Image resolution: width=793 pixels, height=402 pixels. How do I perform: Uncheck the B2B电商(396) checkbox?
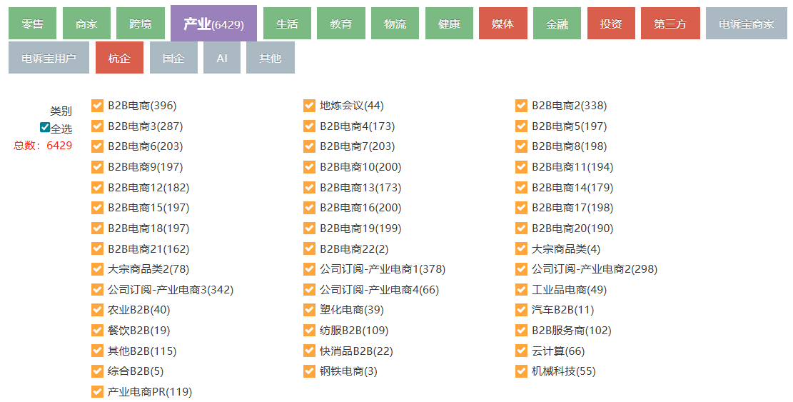click(98, 106)
